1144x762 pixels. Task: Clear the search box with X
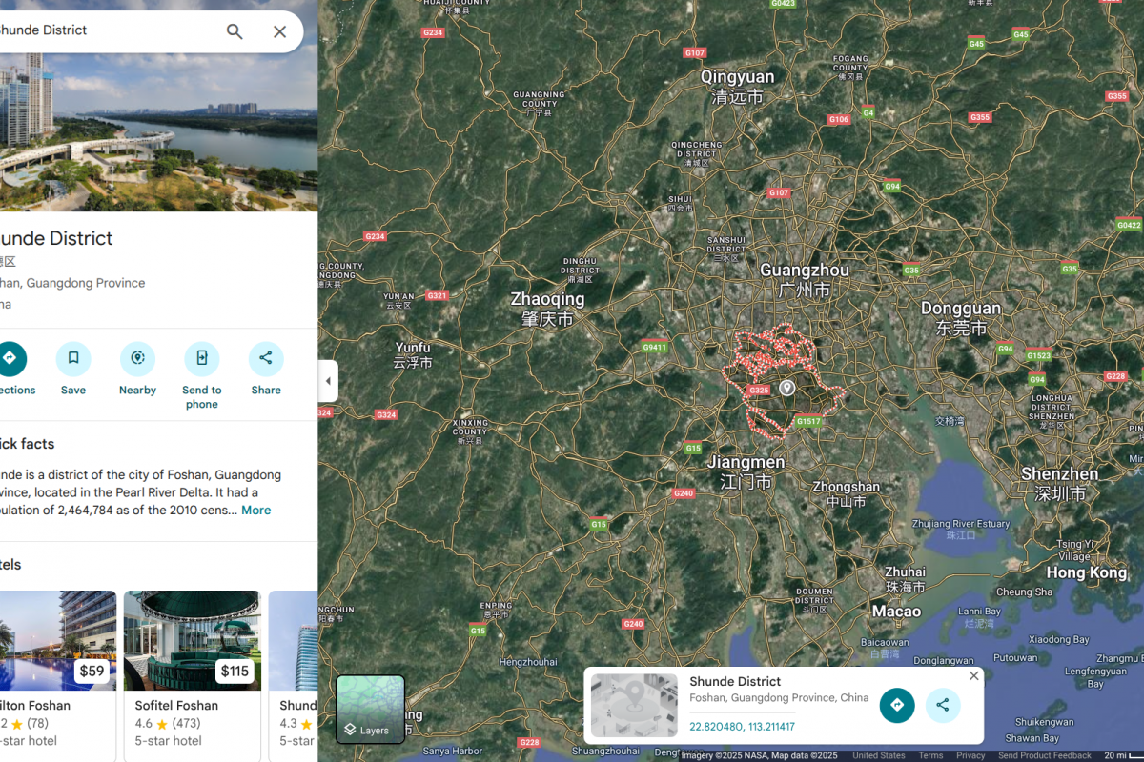tap(279, 31)
